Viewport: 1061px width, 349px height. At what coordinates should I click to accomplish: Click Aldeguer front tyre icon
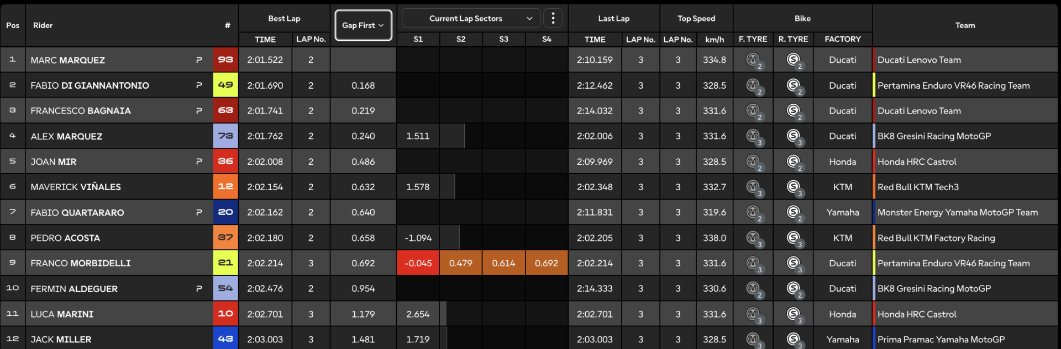(754, 289)
